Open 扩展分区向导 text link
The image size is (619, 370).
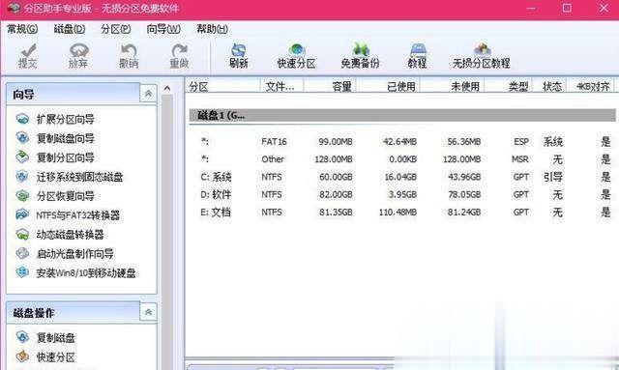65,119
